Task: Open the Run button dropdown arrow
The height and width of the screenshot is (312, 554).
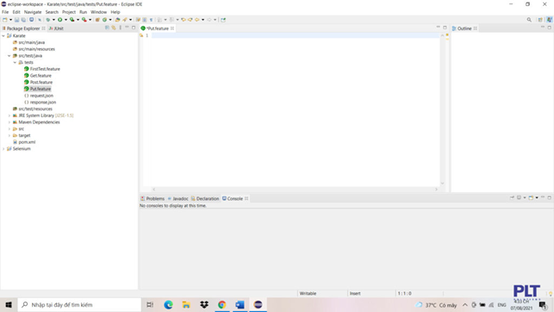Action: click(x=65, y=20)
